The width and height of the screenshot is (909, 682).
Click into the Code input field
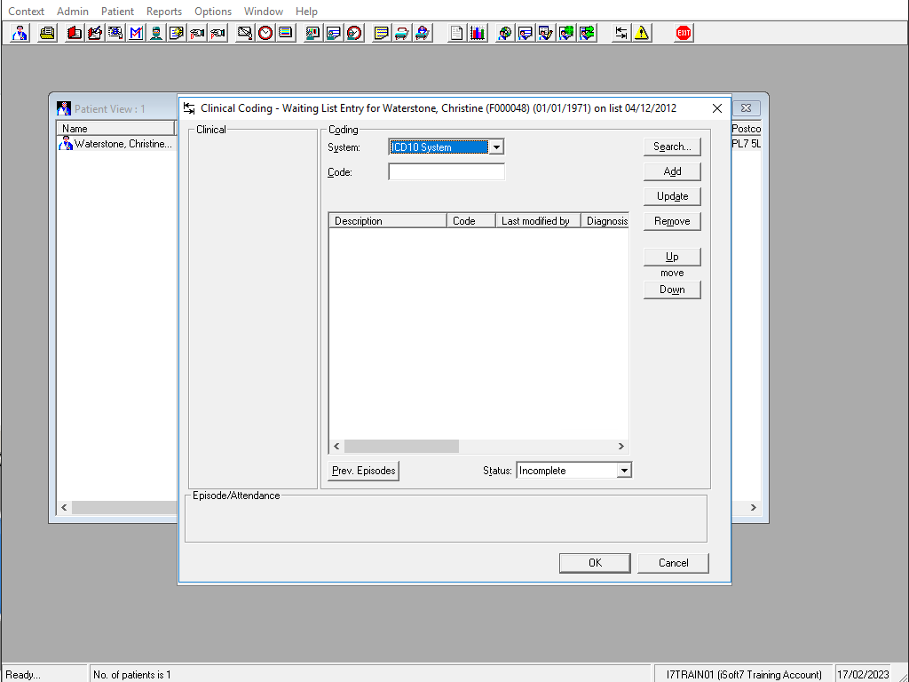[x=447, y=172]
